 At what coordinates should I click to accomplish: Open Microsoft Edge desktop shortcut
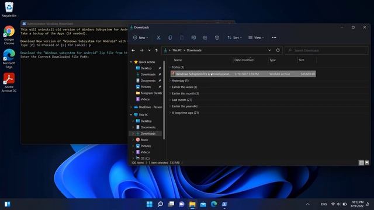pyautogui.click(x=9, y=59)
